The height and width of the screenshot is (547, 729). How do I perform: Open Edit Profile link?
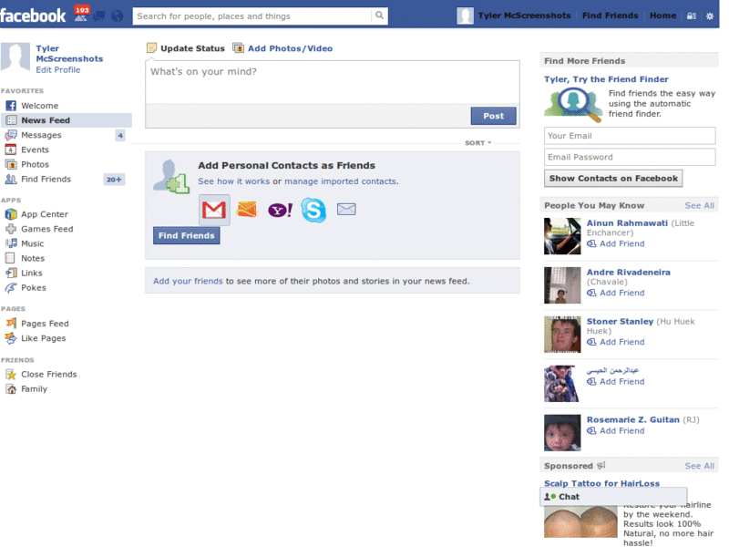58,70
